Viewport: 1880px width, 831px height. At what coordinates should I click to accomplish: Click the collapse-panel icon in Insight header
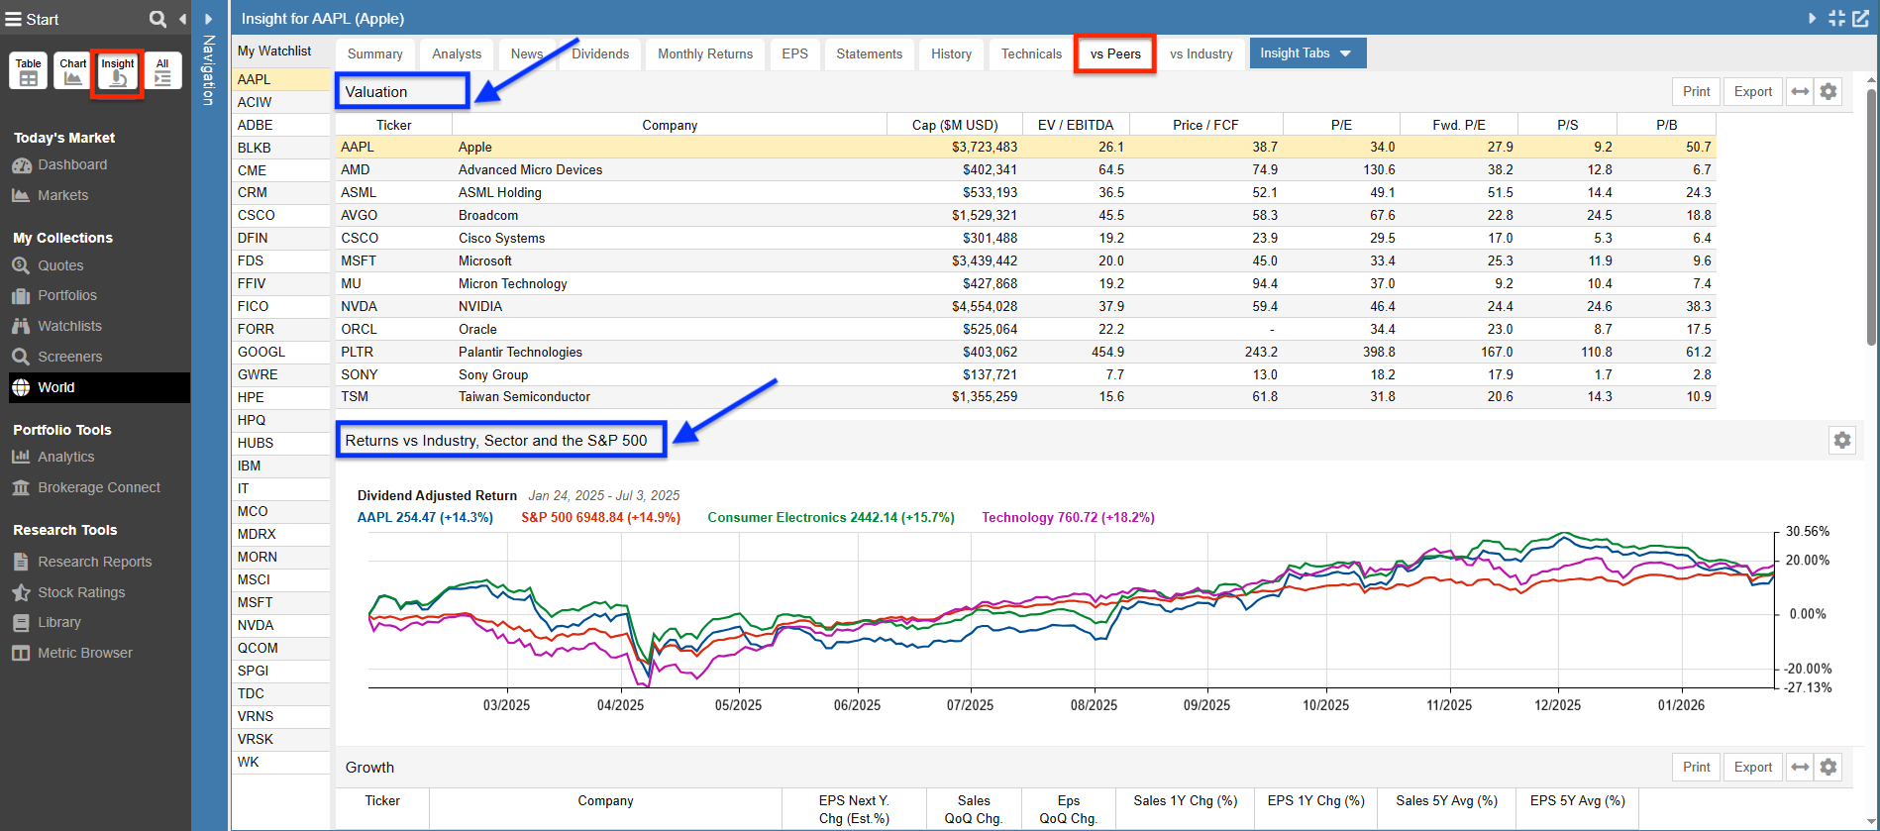point(1836,18)
